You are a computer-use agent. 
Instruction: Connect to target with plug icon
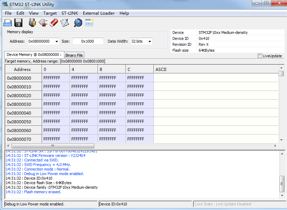32,23
